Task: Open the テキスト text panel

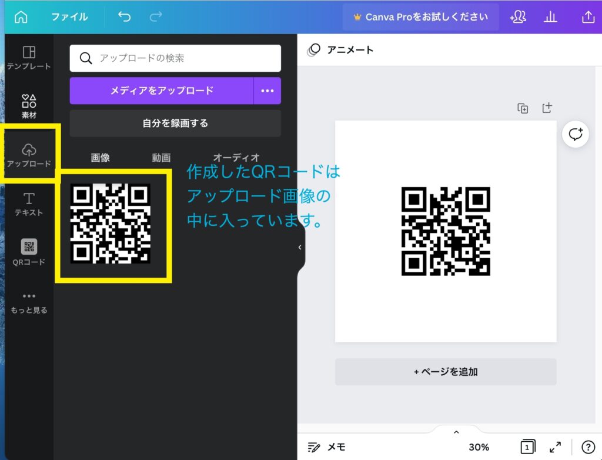Action: (x=29, y=204)
